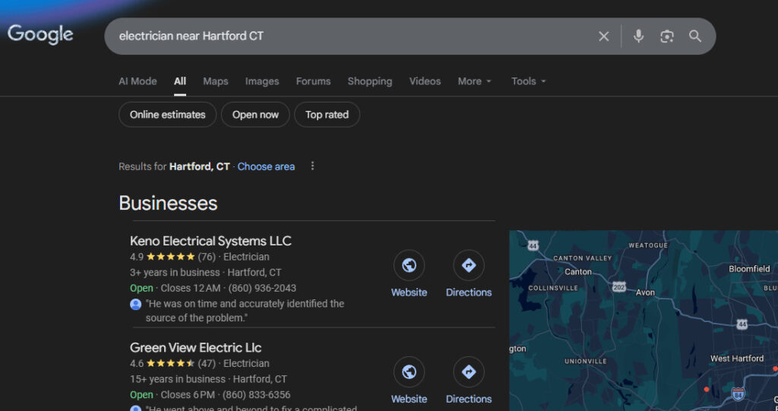778x411 pixels.
Task: Switch to the Maps tab
Action: point(215,81)
